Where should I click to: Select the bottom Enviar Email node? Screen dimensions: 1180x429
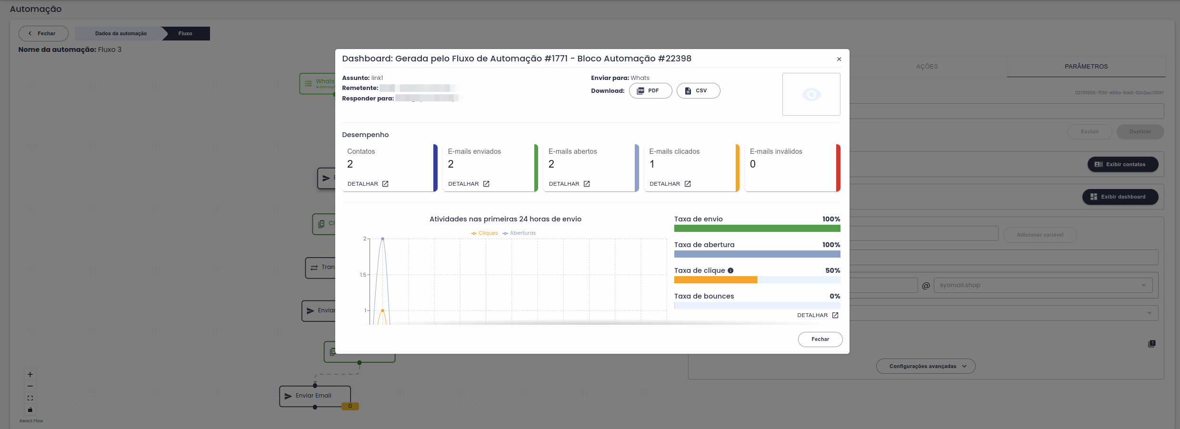coord(315,396)
